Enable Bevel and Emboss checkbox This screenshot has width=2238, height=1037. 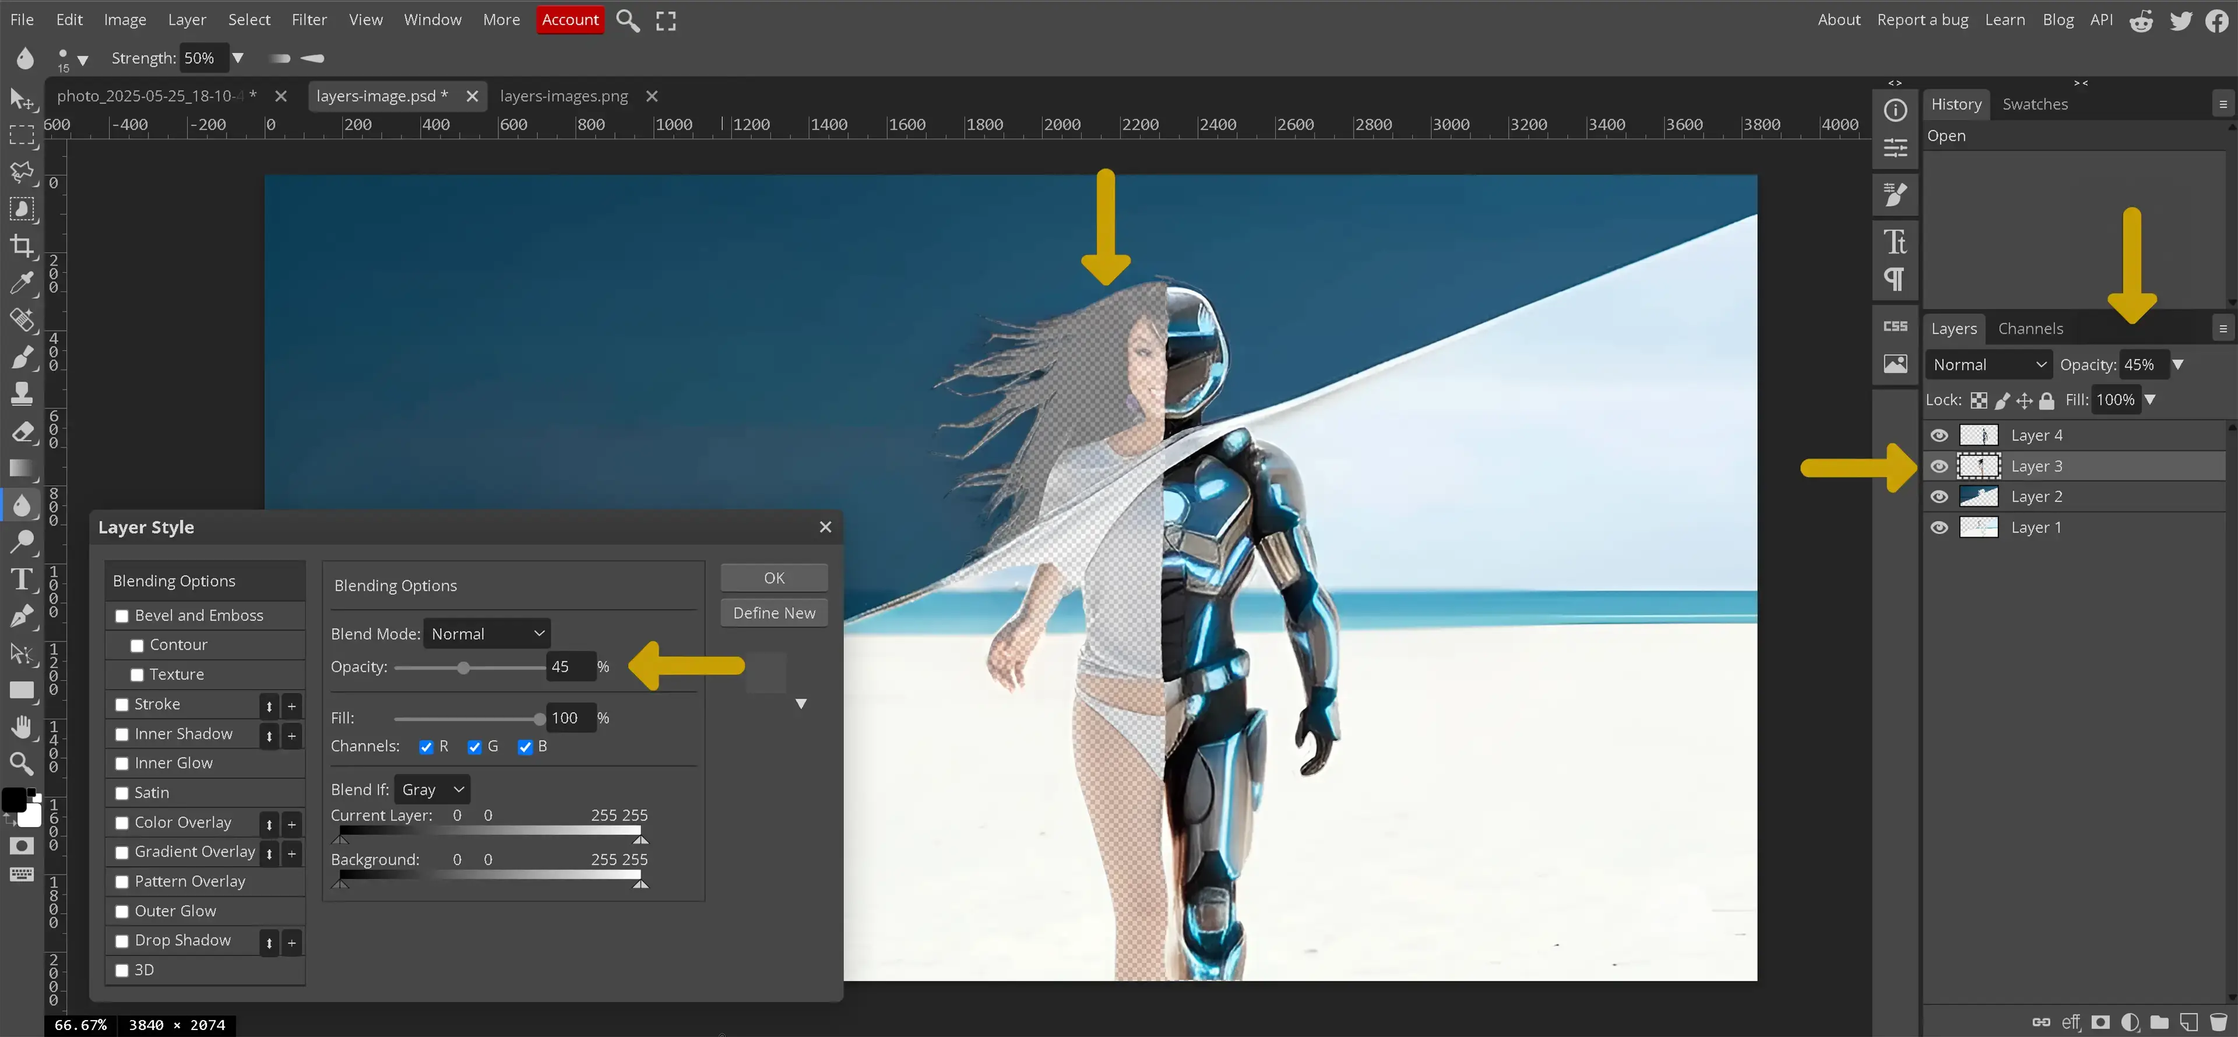(122, 616)
